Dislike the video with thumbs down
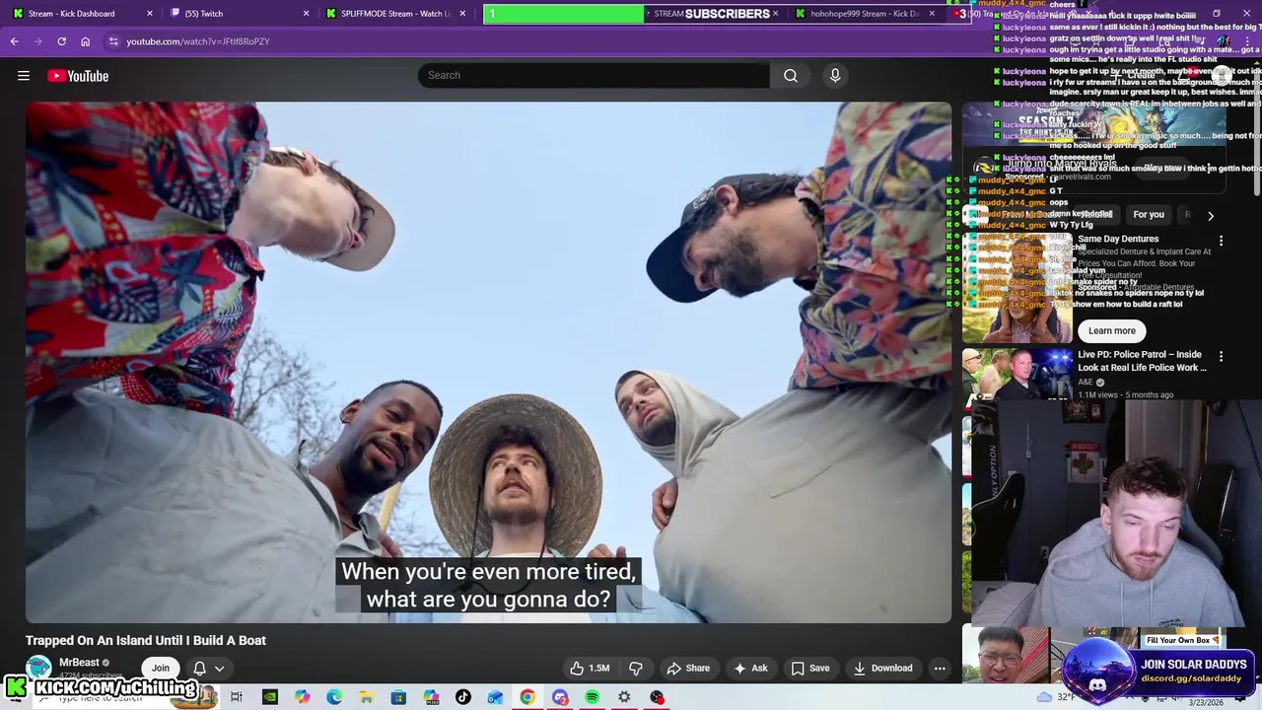Viewport: 1262px width, 710px height. (636, 668)
